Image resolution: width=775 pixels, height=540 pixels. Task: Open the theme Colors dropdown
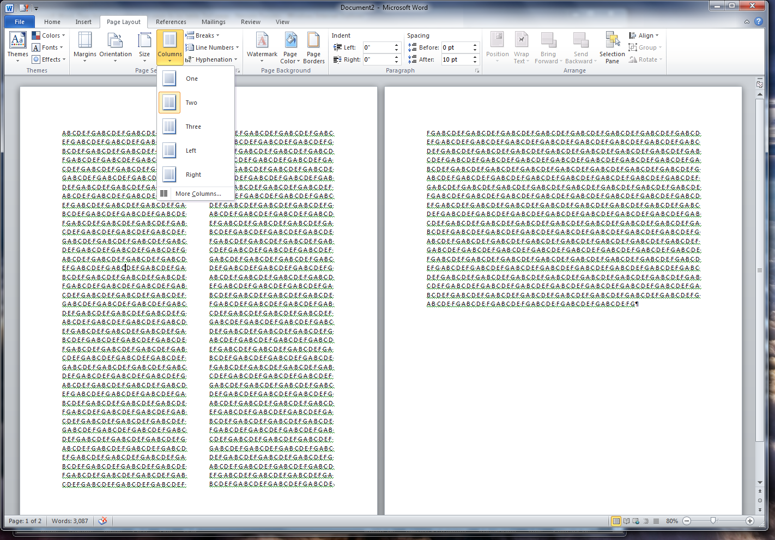(x=49, y=35)
